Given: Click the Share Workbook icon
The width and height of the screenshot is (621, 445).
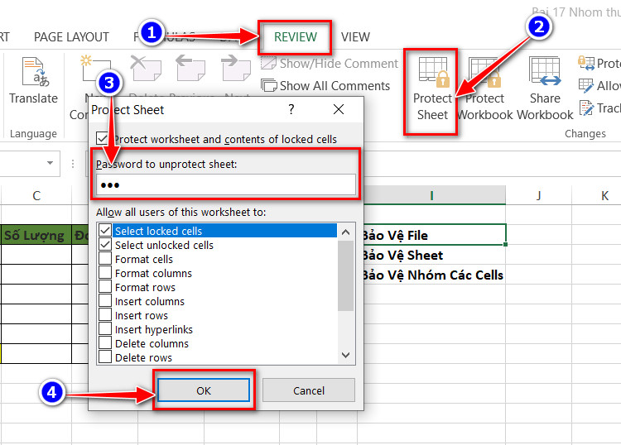Looking at the screenshot, I should [545, 71].
